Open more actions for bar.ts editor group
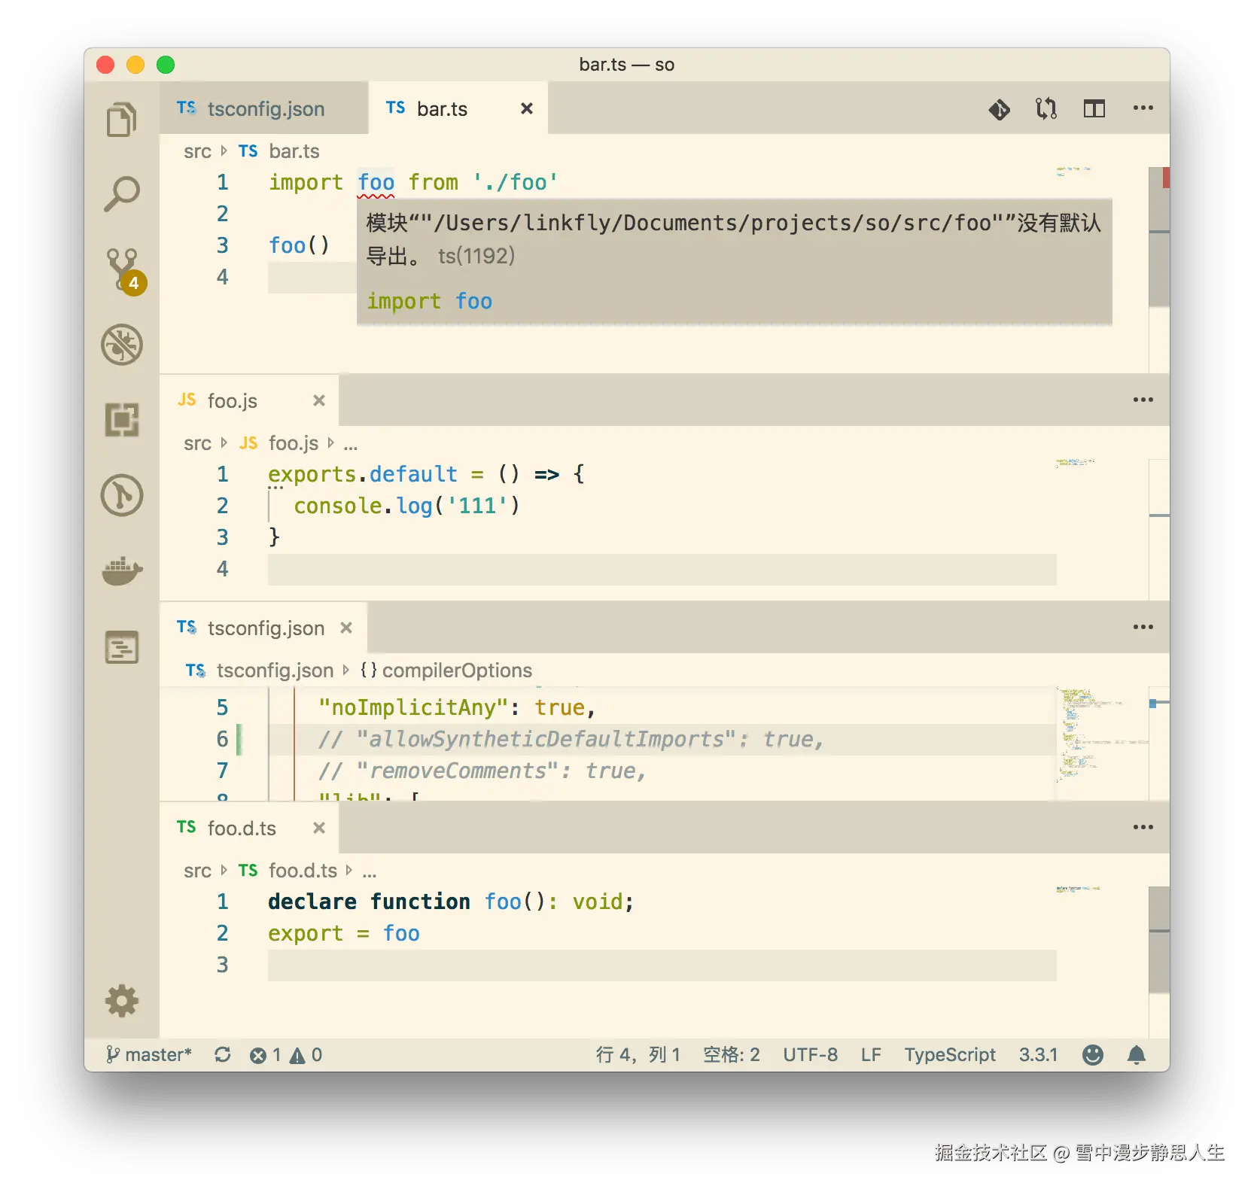The image size is (1254, 1192). coord(1143,108)
